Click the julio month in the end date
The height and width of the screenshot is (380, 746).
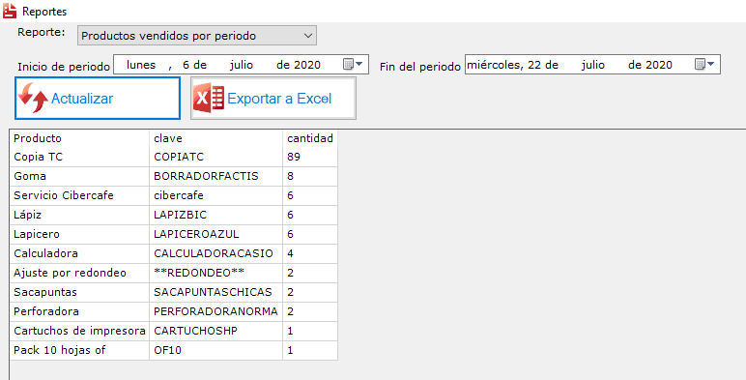tap(592, 65)
